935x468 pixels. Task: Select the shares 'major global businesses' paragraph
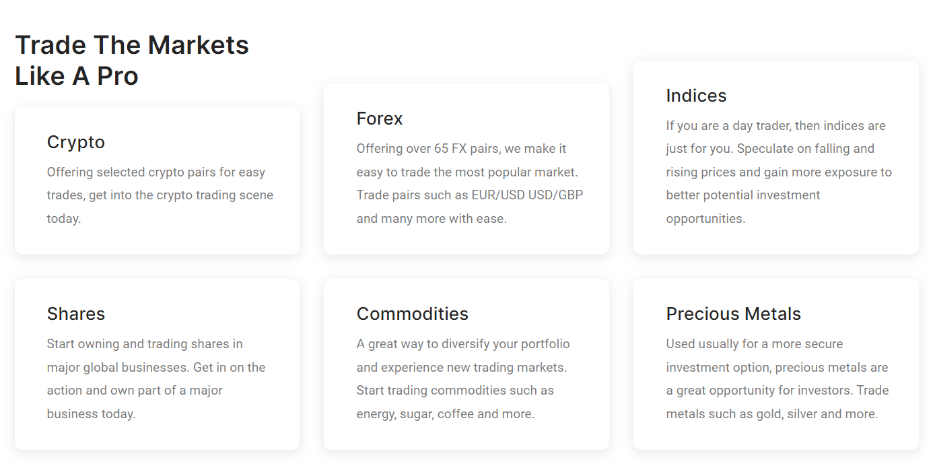click(156, 379)
